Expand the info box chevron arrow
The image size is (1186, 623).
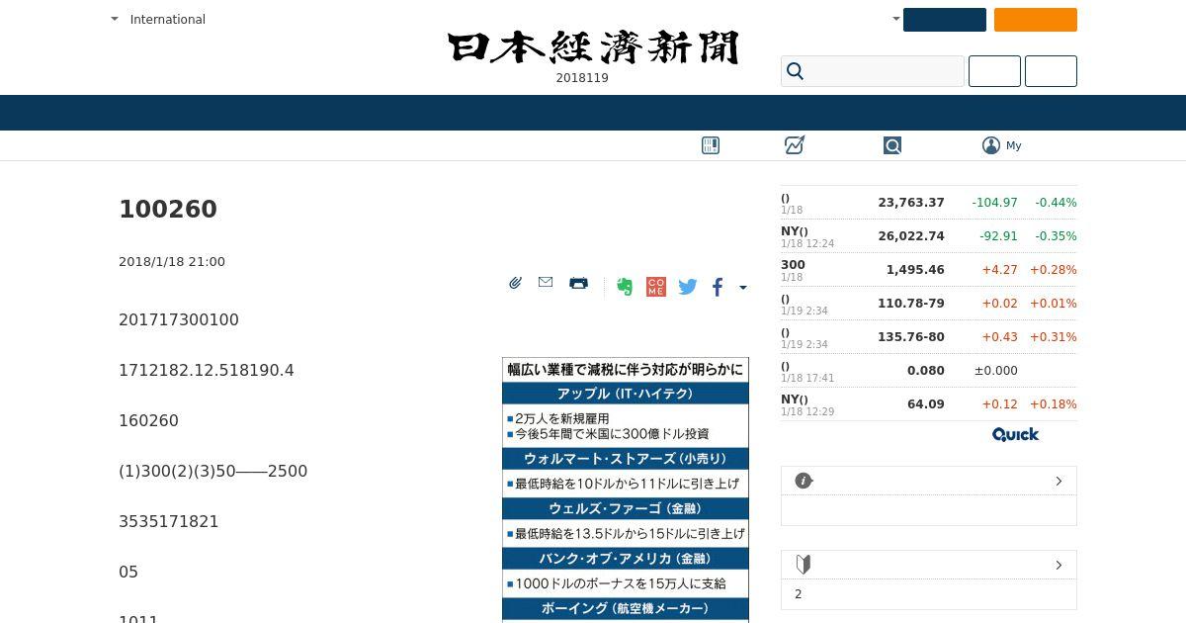click(1059, 481)
